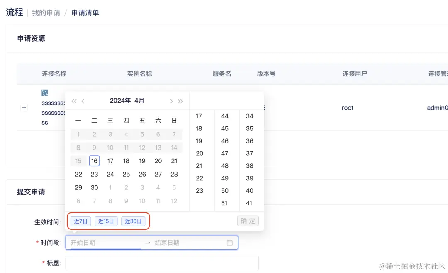Pick April 16 in calendar
This screenshot has width=448, height=273.
point(94,161)
